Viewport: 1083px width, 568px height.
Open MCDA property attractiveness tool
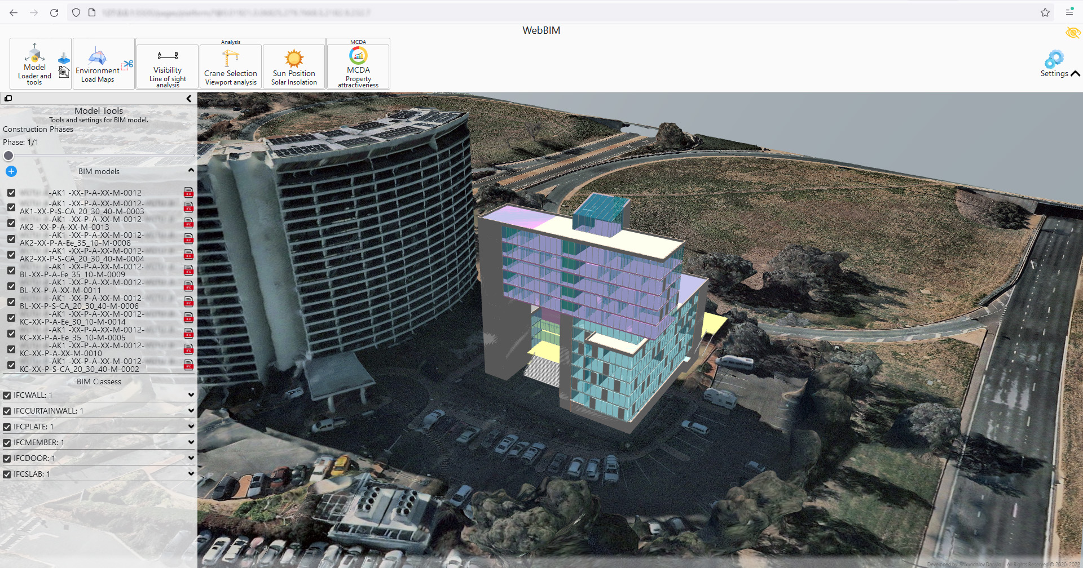pyautogui.click(x=358, y=66)
